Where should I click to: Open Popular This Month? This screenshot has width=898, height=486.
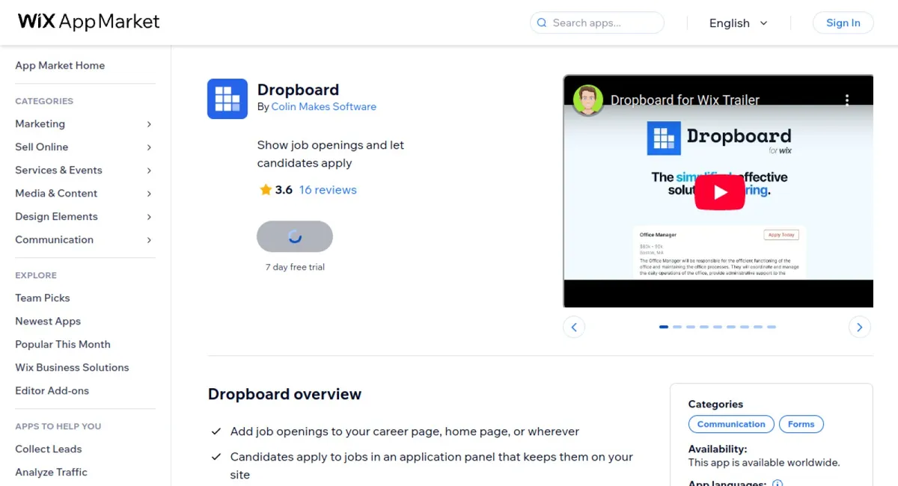[63, 344]
